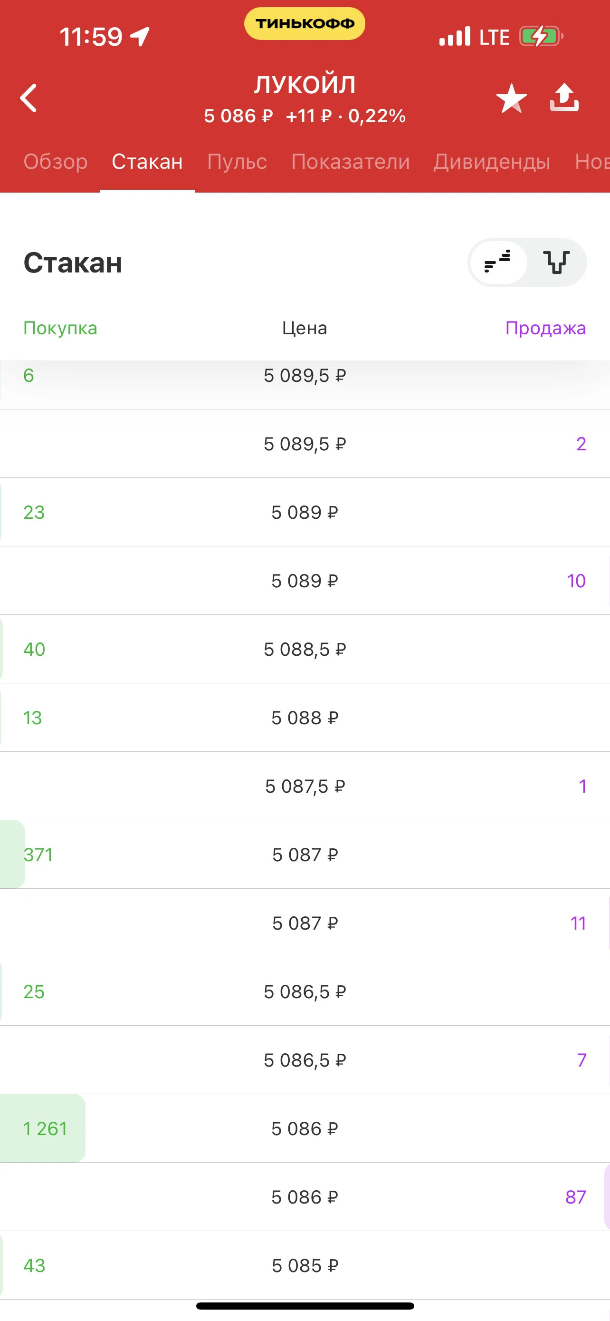
Task: Go to the Дивиденды tab
Action: 492,162
